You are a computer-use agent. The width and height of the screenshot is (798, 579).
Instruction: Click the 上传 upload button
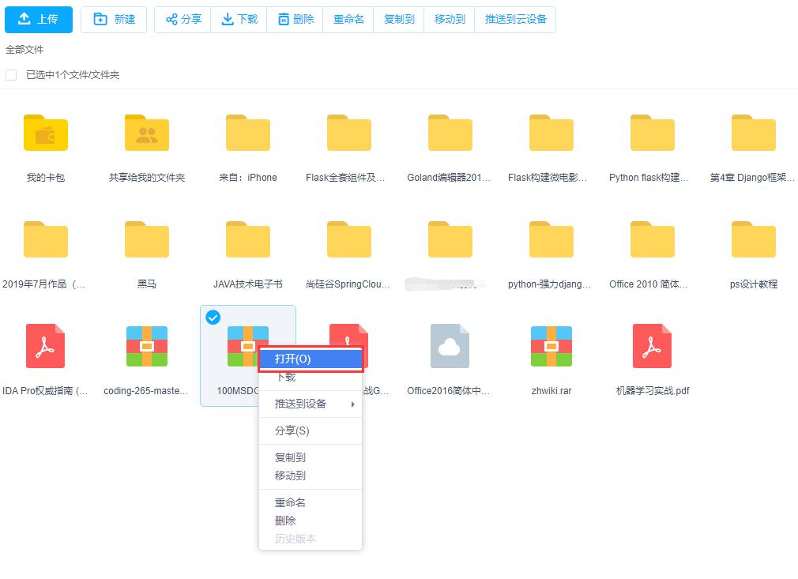(39, 19)
